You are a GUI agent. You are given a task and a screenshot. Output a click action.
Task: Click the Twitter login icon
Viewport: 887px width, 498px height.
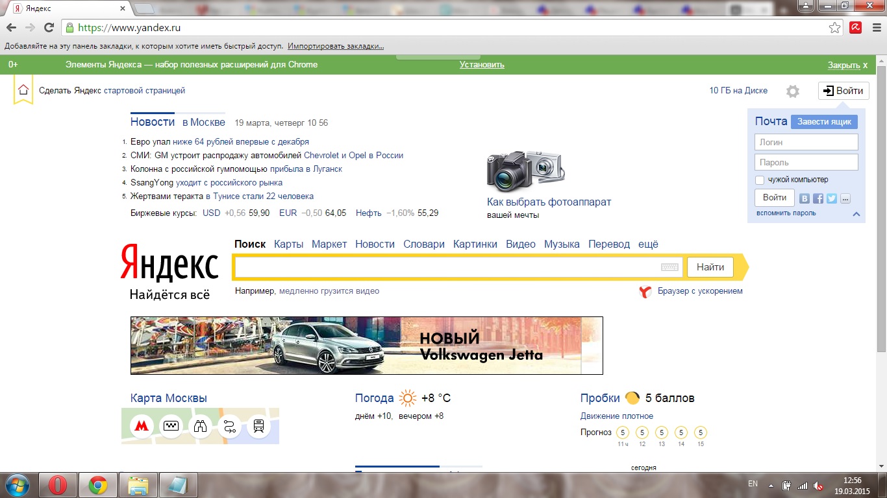[x=832, y=198]
